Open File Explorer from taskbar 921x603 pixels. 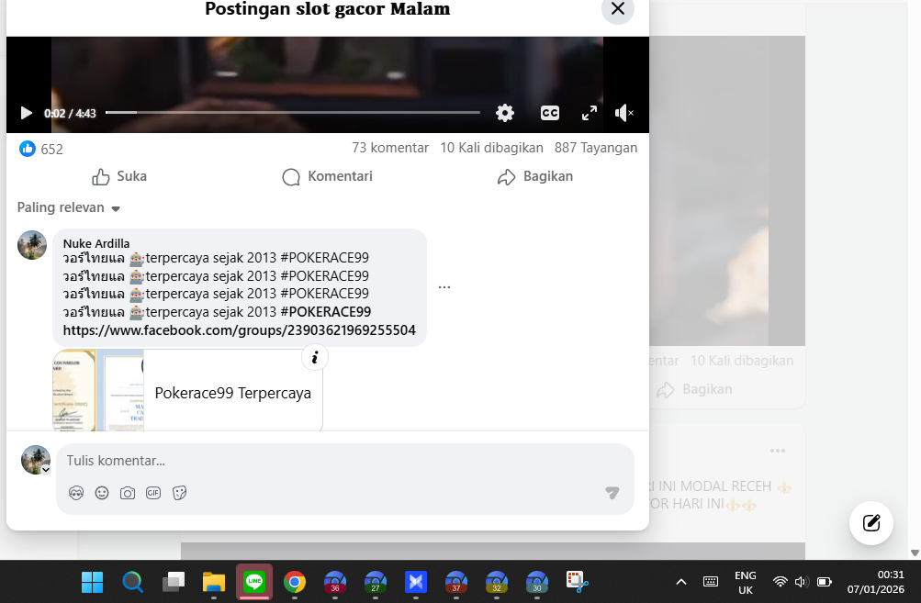coord(214,582)
